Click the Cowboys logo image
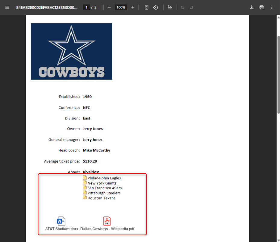280x242 pixels. [71, 51]
